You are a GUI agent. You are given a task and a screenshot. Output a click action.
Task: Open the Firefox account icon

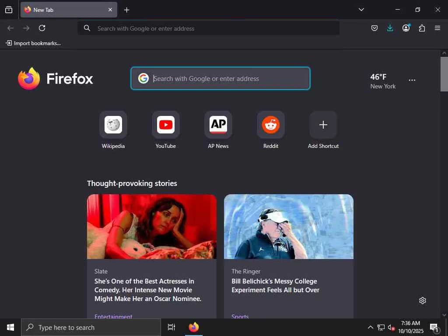(406, 28)
